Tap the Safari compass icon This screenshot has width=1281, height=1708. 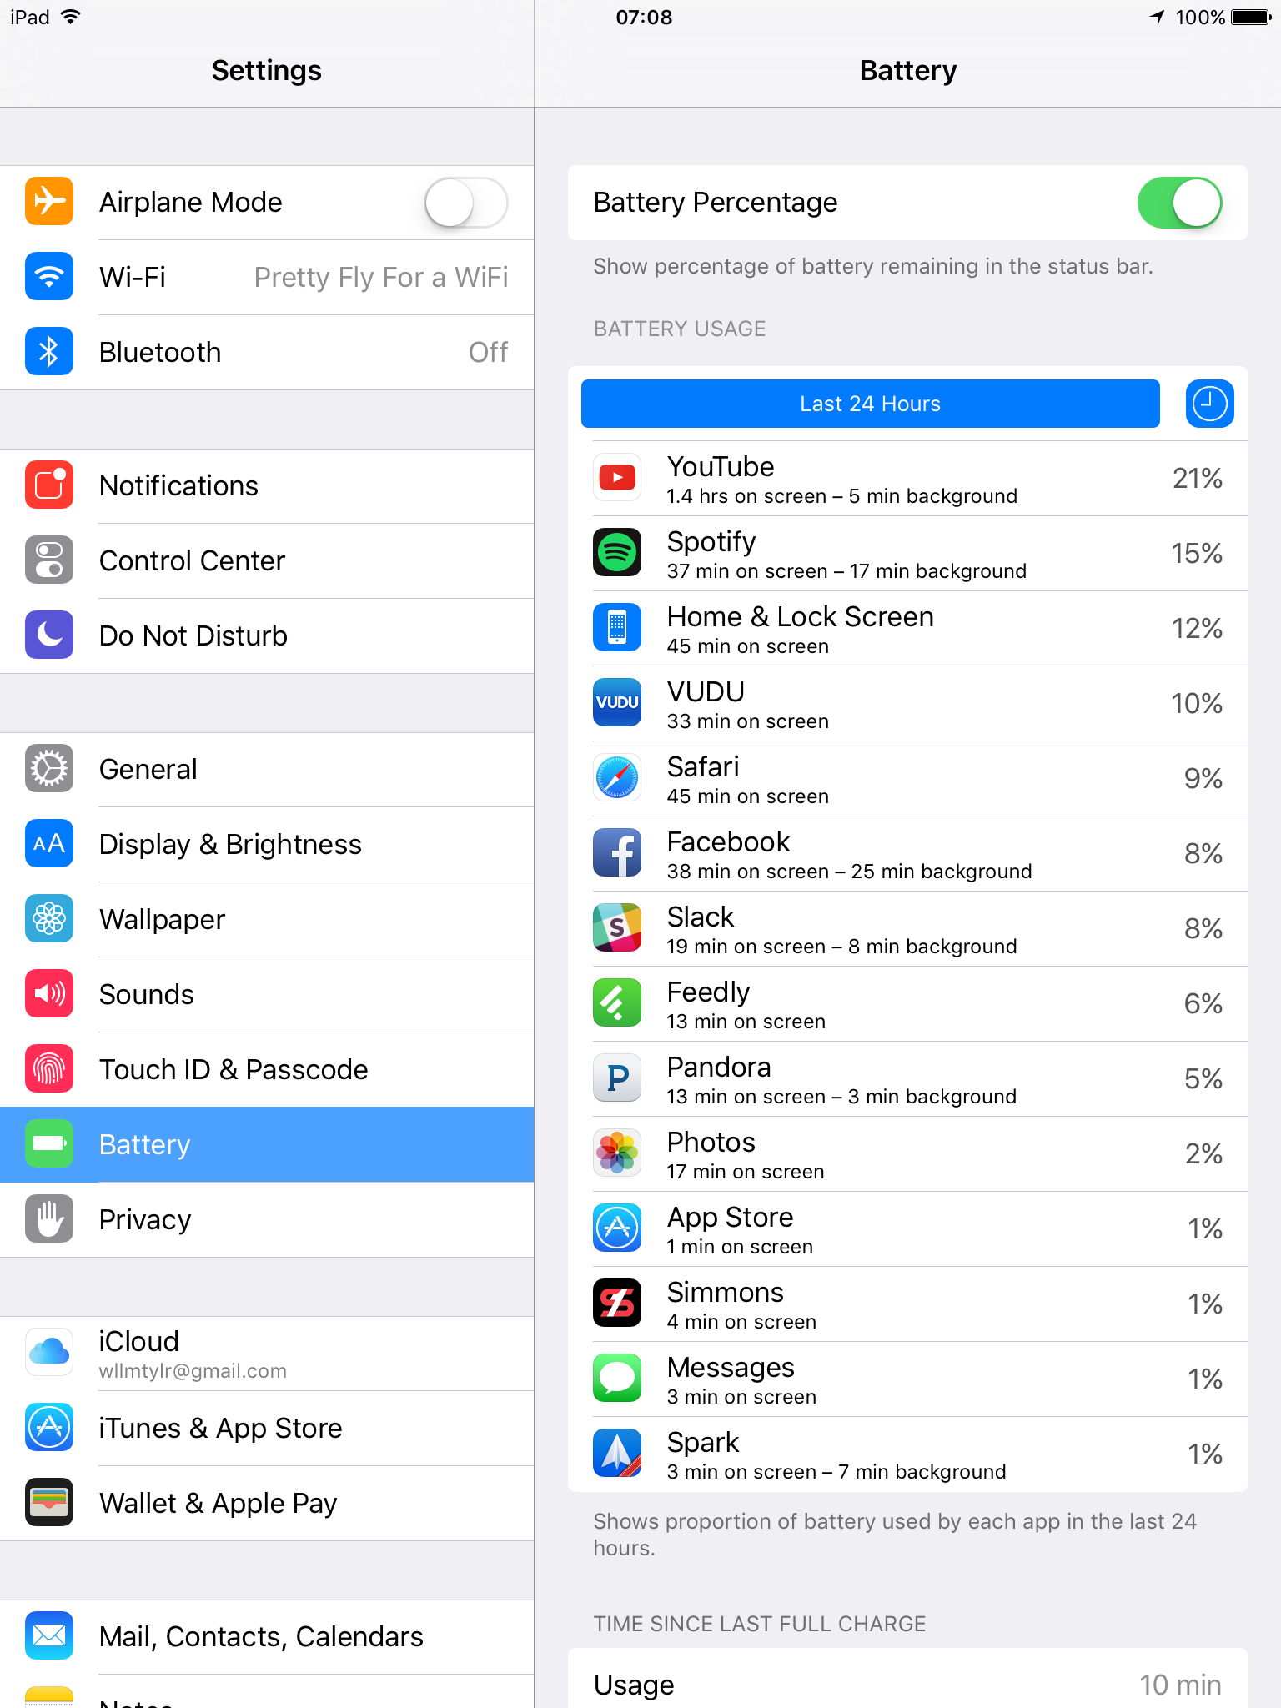coord(617,778)
